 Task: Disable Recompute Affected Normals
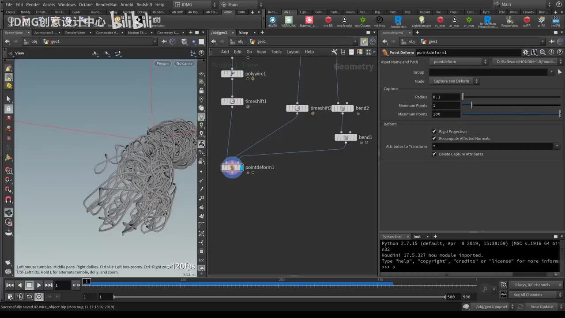pos(434,139)
